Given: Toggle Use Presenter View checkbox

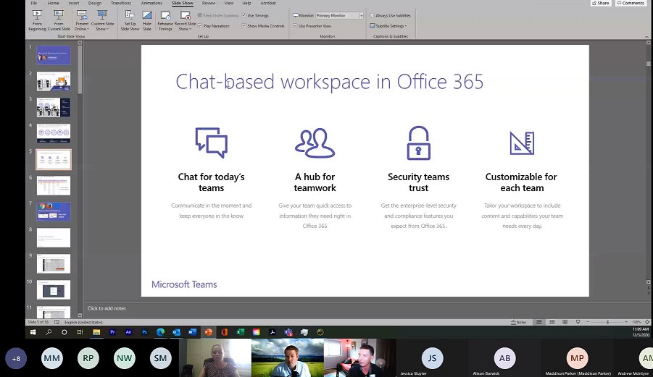Looking at the screenshot, I should tap(295, 26).
